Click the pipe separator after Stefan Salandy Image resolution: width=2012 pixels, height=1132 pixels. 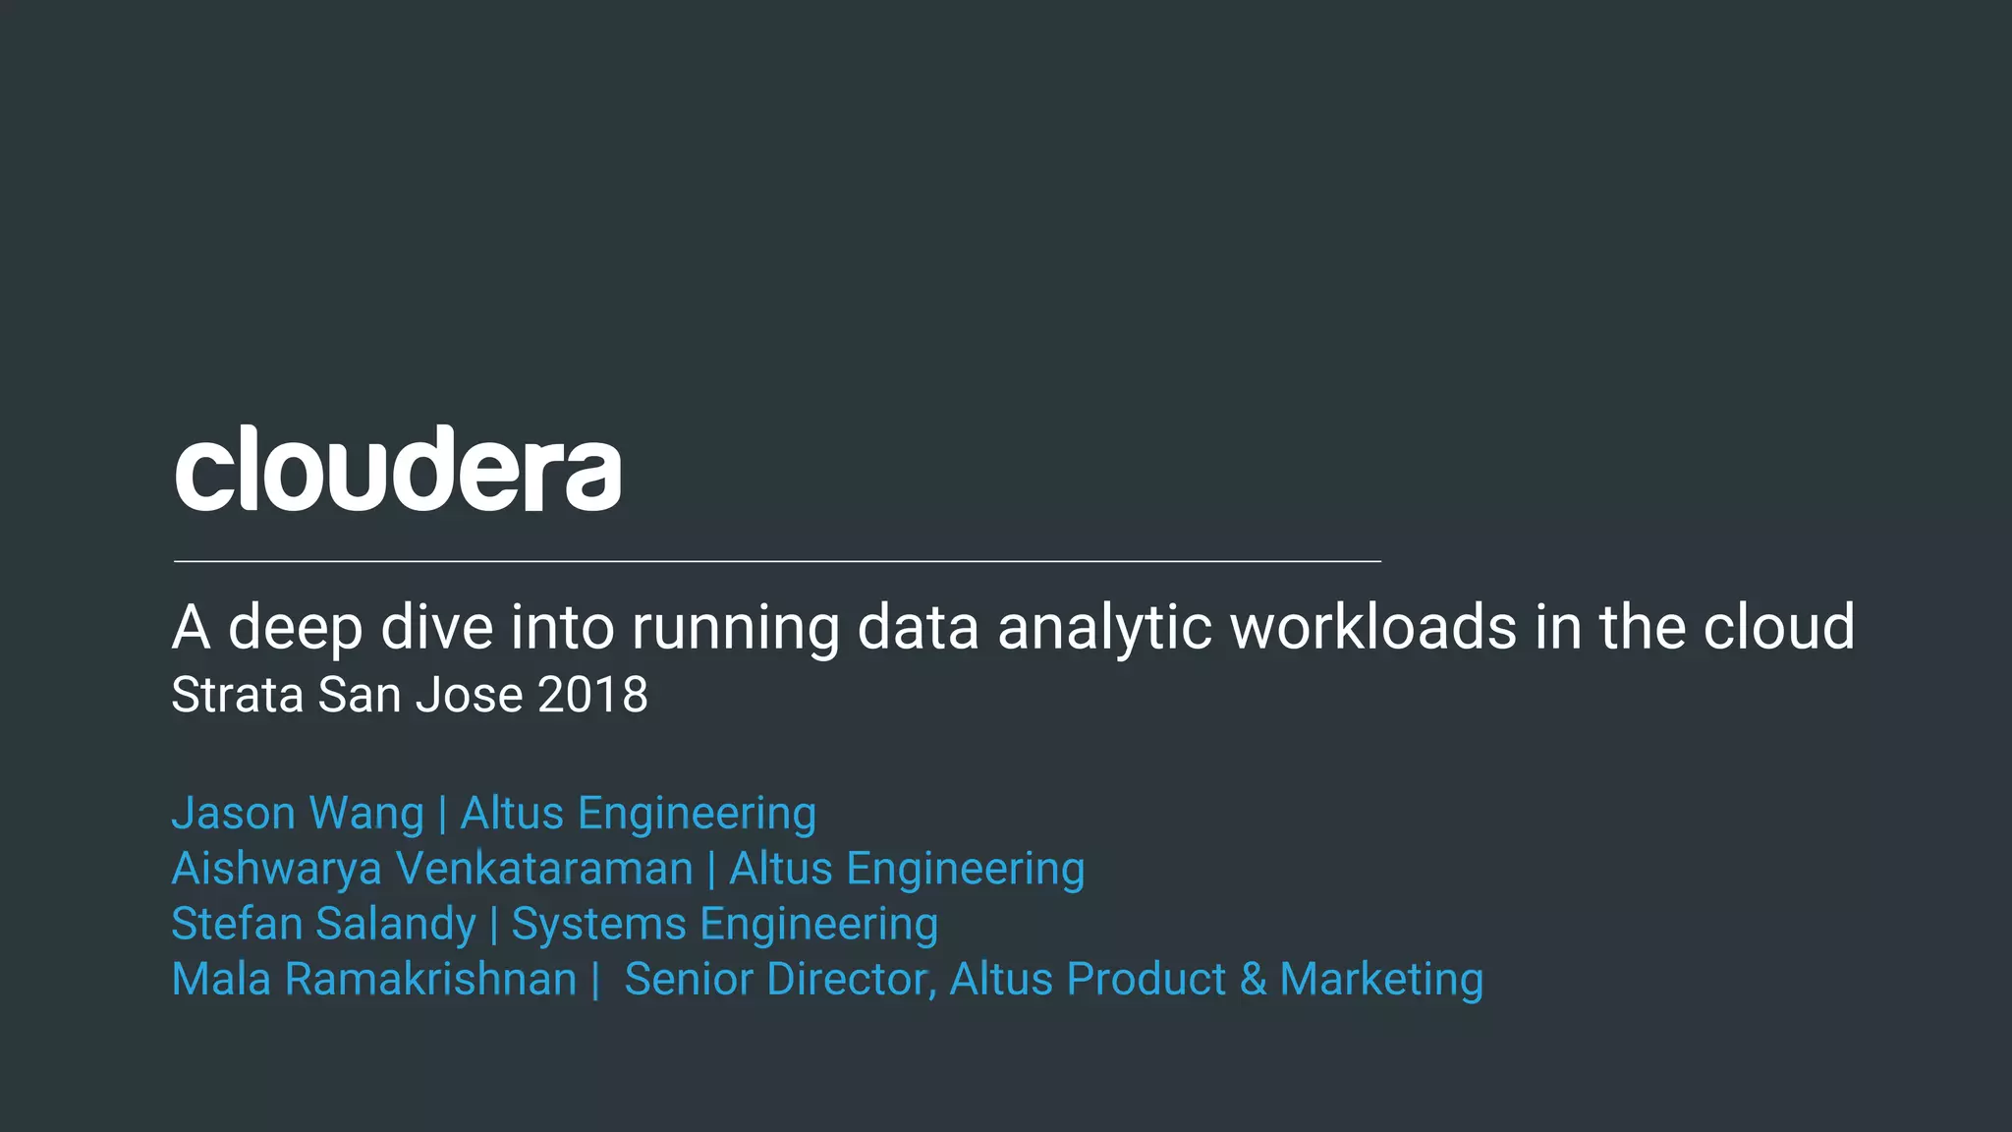pyautogui.click(x=493, y=925)
